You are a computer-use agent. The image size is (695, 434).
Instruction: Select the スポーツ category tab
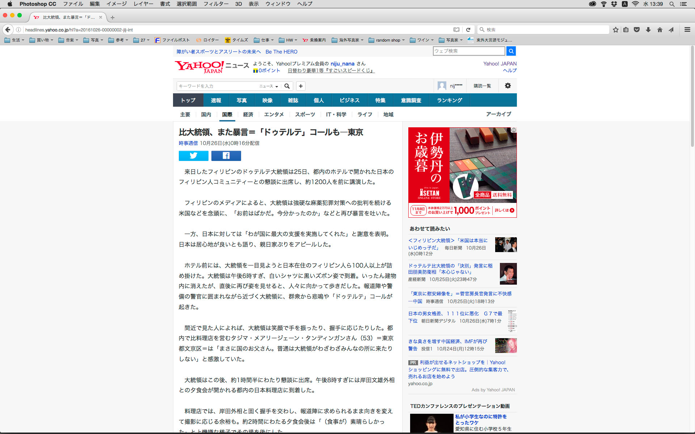coord(305,114)
